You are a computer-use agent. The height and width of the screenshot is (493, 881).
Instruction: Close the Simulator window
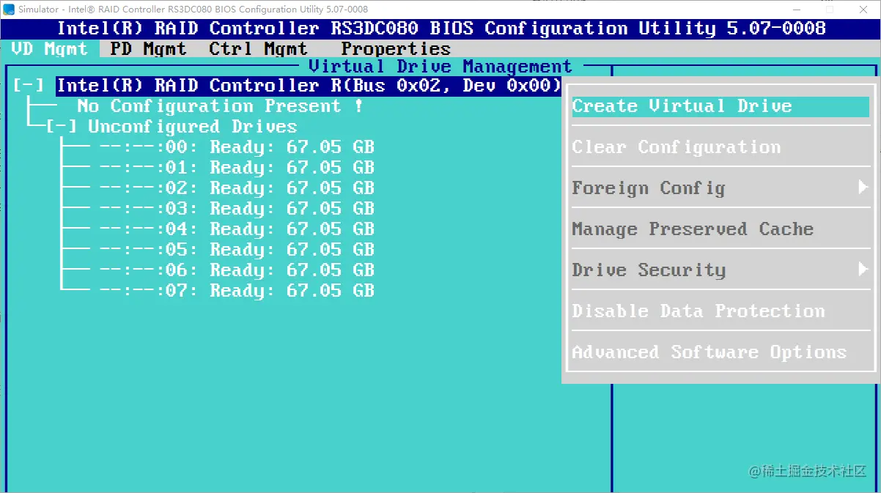tap(864, 10)
